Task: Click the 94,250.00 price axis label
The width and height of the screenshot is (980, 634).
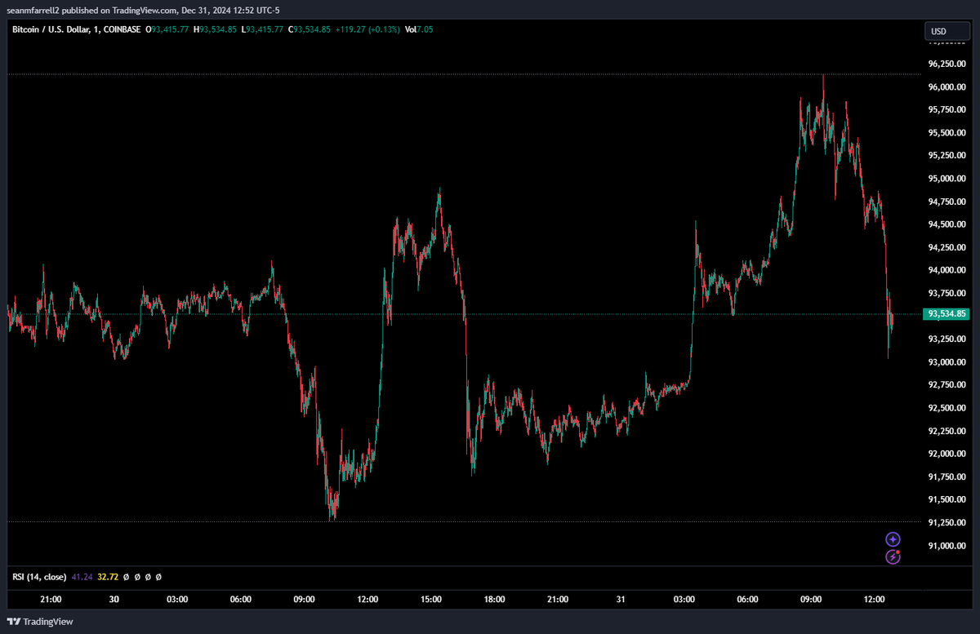Action: (x=947, y=247)
